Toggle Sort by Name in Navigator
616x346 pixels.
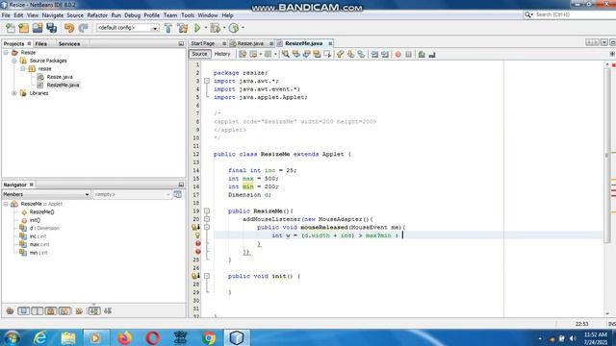click(94, 311)
